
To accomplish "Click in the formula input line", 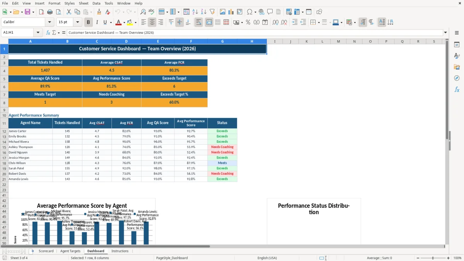I will [x=254, y=33].
